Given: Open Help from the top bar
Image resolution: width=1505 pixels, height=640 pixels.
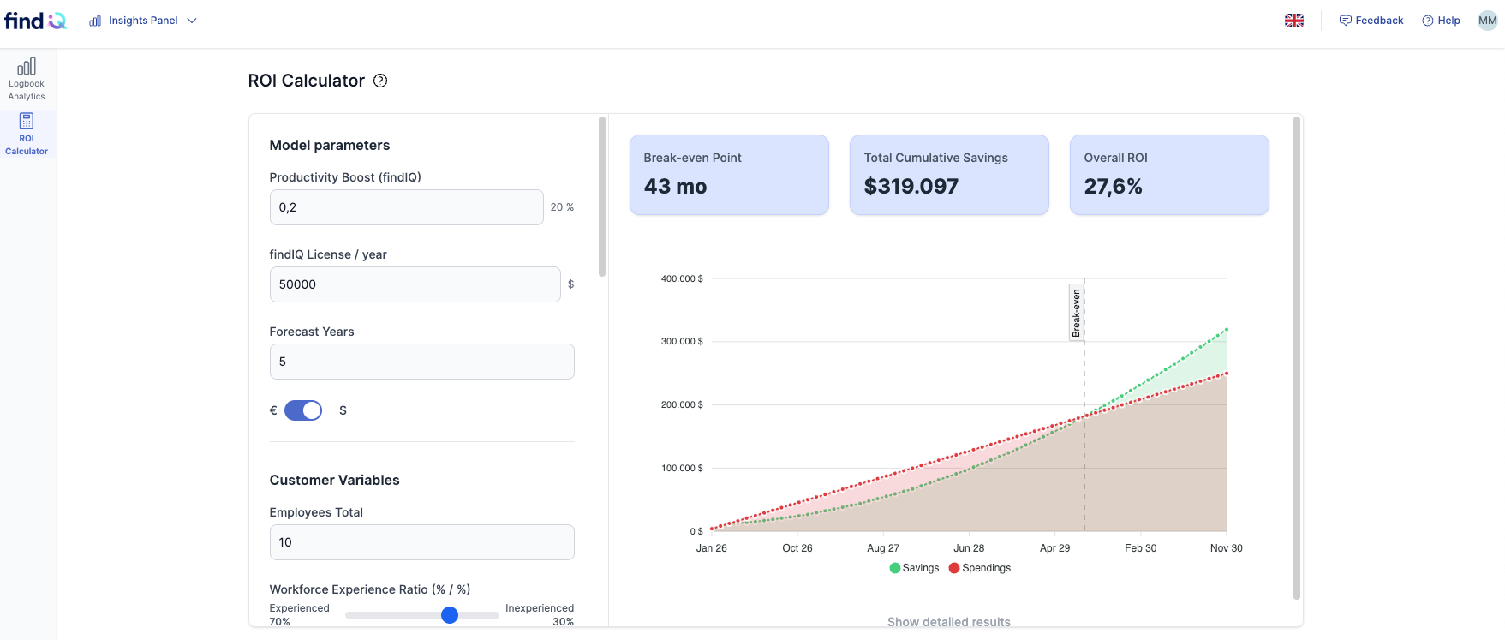Looking at the screenshot, I should coord(1441,21).
